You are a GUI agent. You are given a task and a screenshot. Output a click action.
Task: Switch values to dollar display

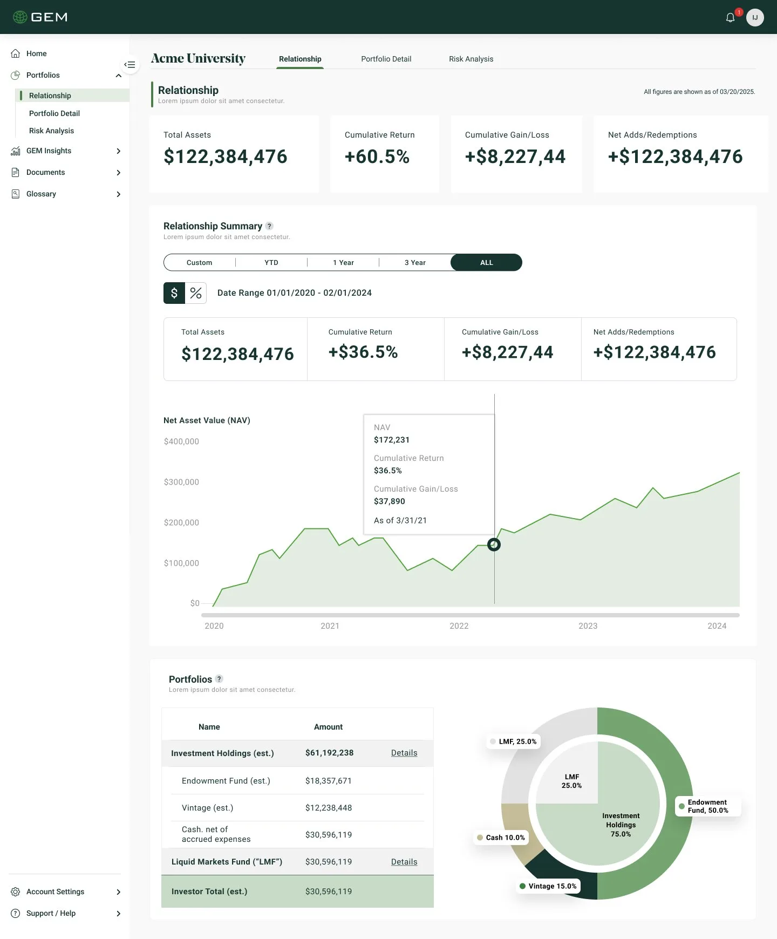click(174, 293)
